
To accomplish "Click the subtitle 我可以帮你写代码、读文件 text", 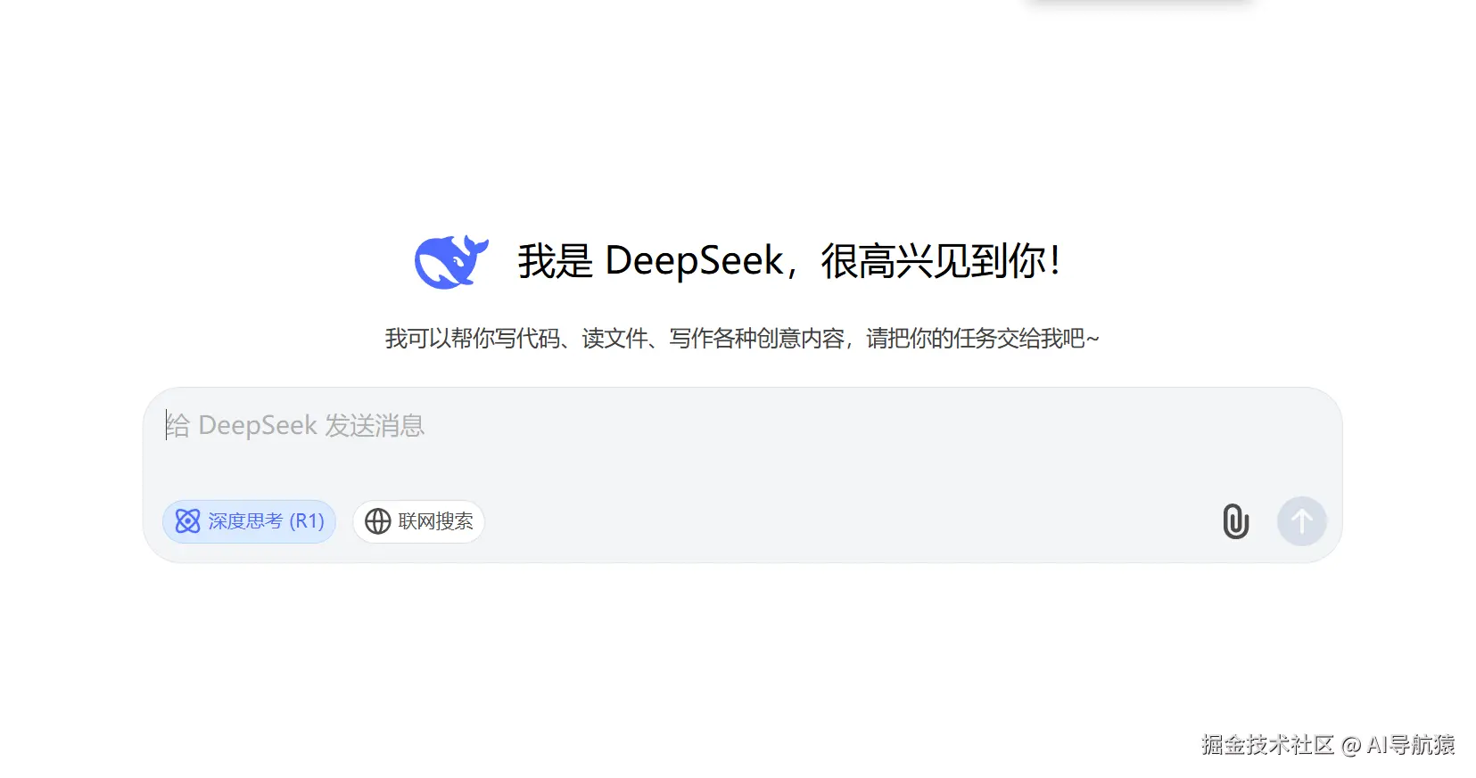I will pos(516,339).
